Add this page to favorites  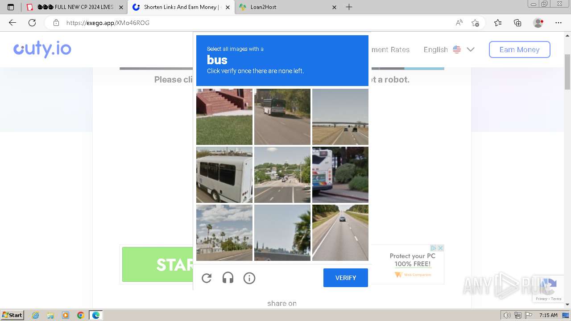(x=475, y=23)
